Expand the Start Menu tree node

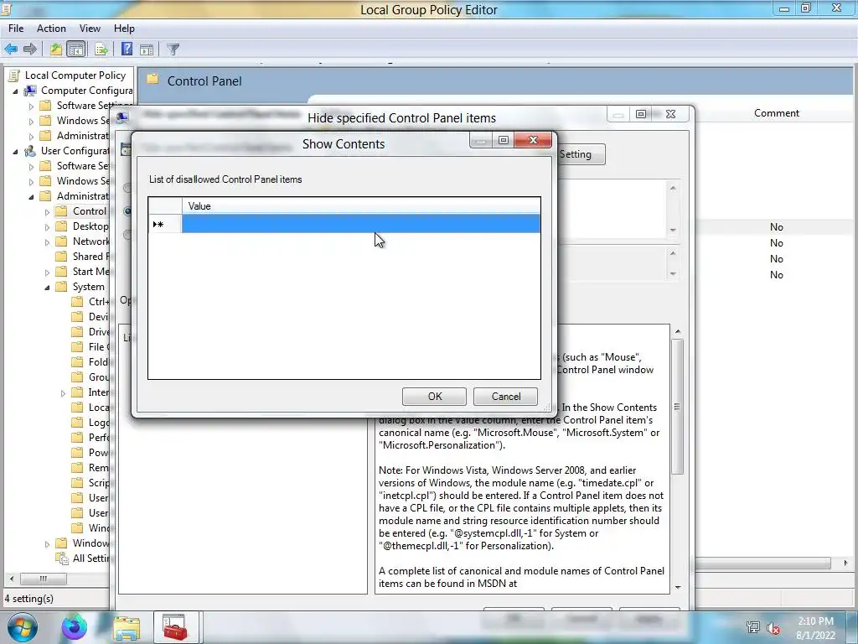point(47,273)
